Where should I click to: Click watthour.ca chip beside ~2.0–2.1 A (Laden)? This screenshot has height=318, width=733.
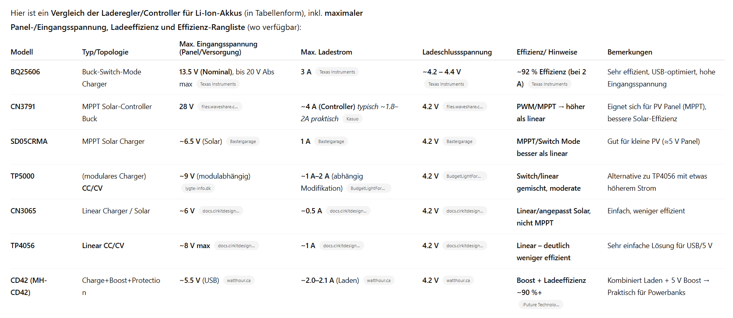378,280
